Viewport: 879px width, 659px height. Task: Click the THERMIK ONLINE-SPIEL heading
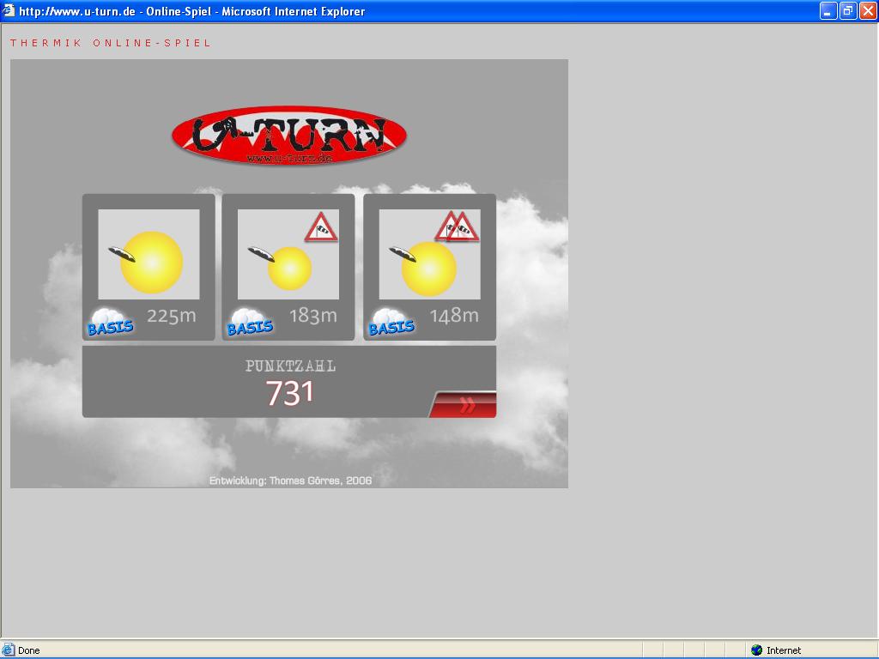coord(111,43)
